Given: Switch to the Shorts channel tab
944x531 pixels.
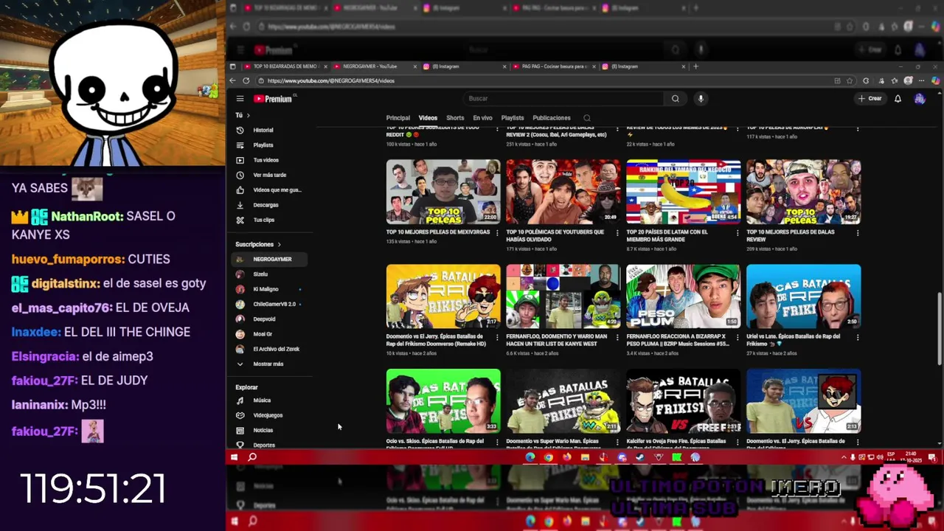Looking at the screenshot, I should click(455, 118).
